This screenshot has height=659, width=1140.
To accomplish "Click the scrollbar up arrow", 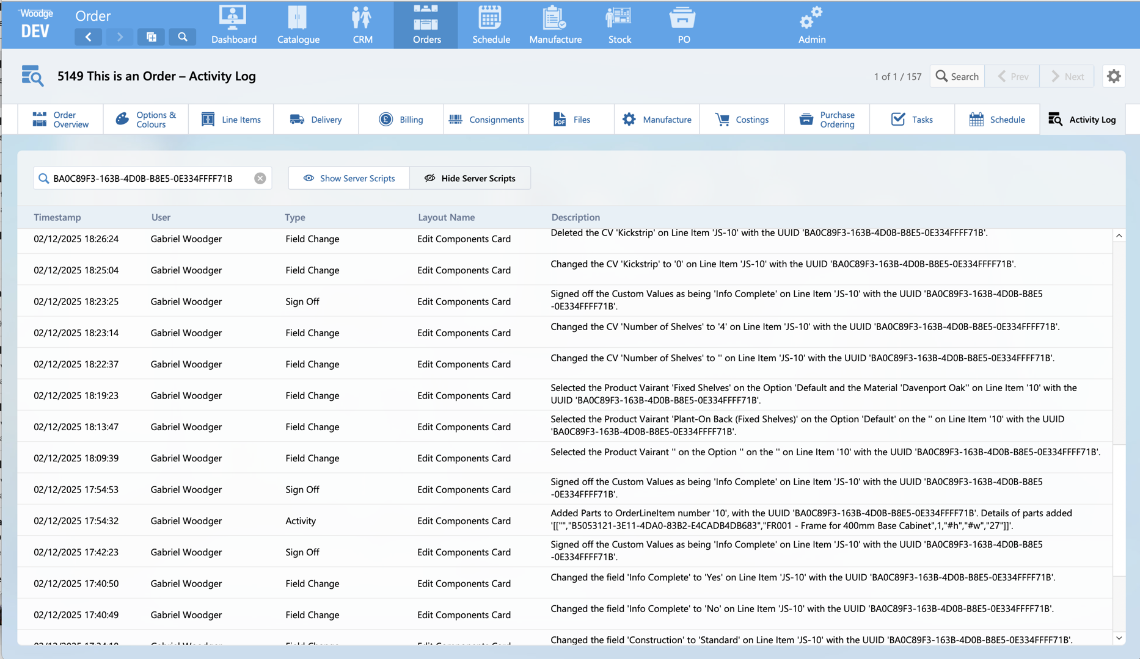I will [x=1119, y=236].
